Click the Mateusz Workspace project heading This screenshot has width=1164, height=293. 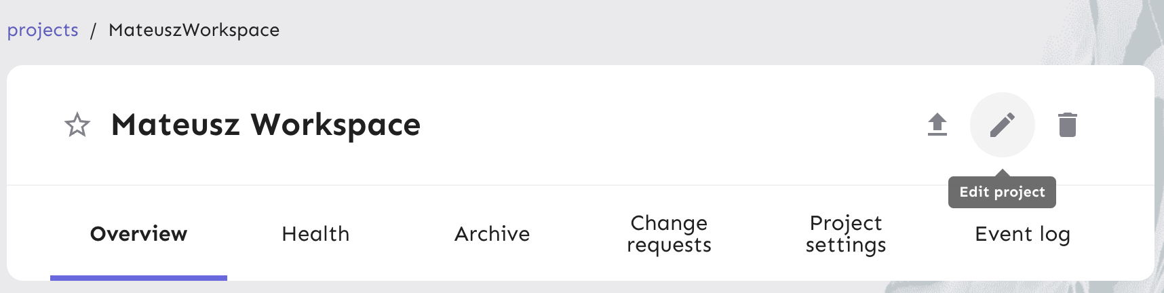(x=266, y=125)
